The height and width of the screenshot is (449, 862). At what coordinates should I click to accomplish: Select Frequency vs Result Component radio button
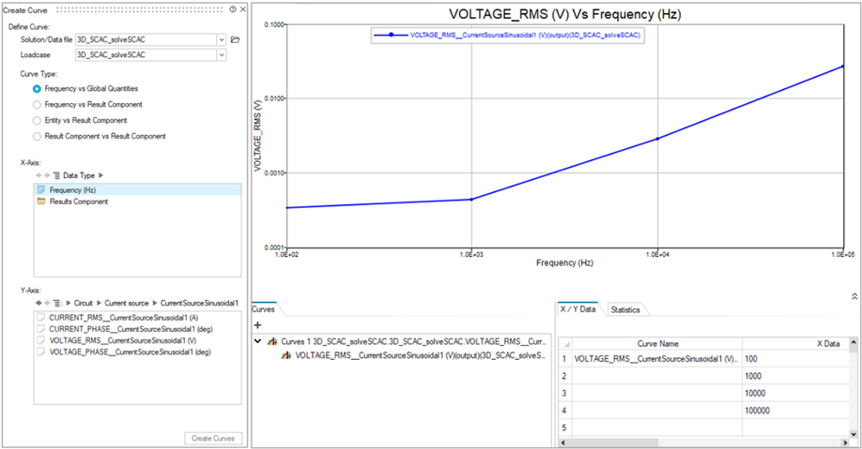pos(37,105)
